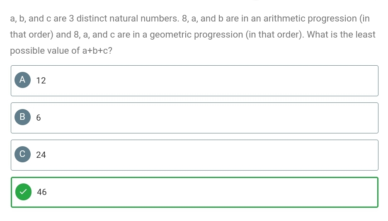388x221 pixels.
Task: Click empty space inside option A box
Action: click(x=210, y=81)
